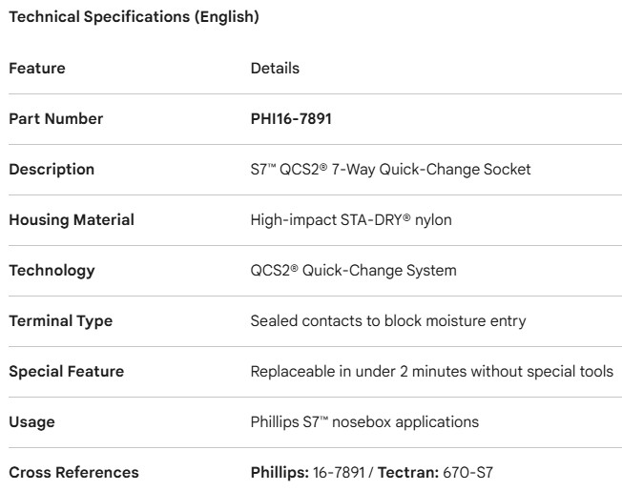Click the QCS2 Quick-Change System text

(353, 271)
